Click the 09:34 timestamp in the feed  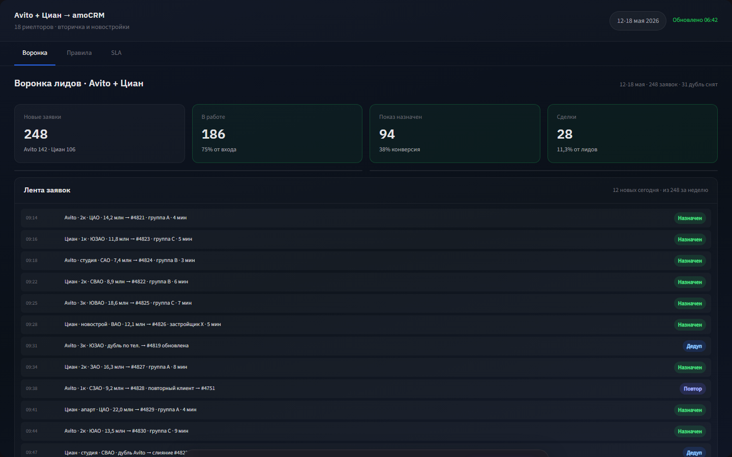point(32,367)
